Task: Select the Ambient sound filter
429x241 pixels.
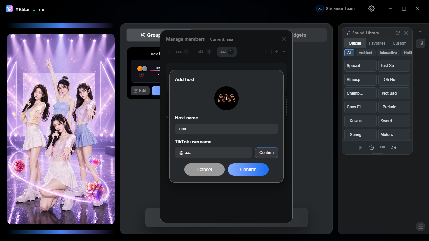Action: 365,53
